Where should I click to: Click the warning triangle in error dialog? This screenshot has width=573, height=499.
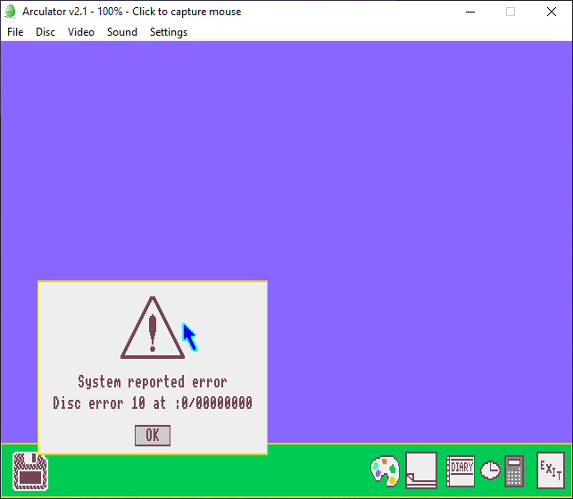153,328
